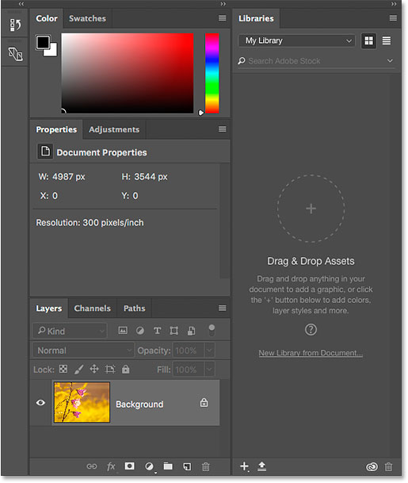Switch to the Paths tab
The width and height of the screenshot is (408, 483).
(134, 309)
